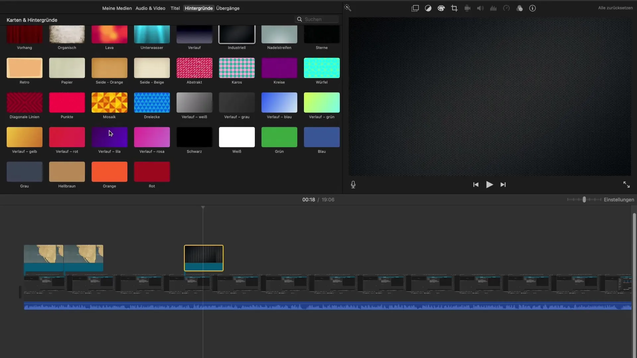The image size is (637, 358).
Task: Select Verlauf – lila gradient
Action: (109, 137)
